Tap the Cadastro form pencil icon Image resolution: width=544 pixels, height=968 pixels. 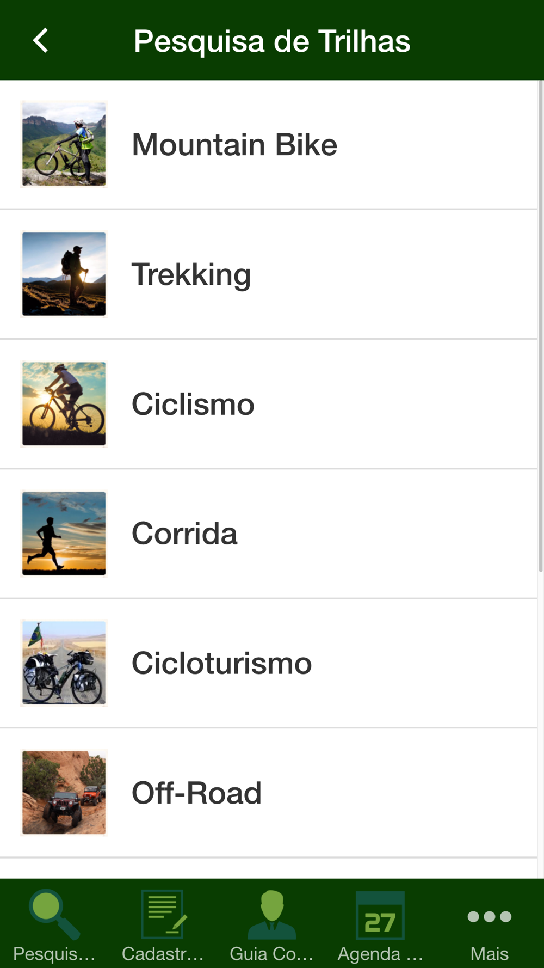(x=163, y=915)
